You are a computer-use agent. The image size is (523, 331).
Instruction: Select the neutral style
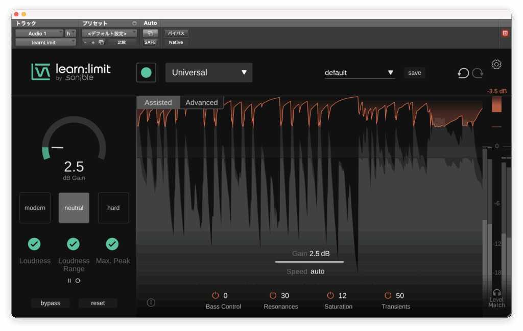(74, 208)
